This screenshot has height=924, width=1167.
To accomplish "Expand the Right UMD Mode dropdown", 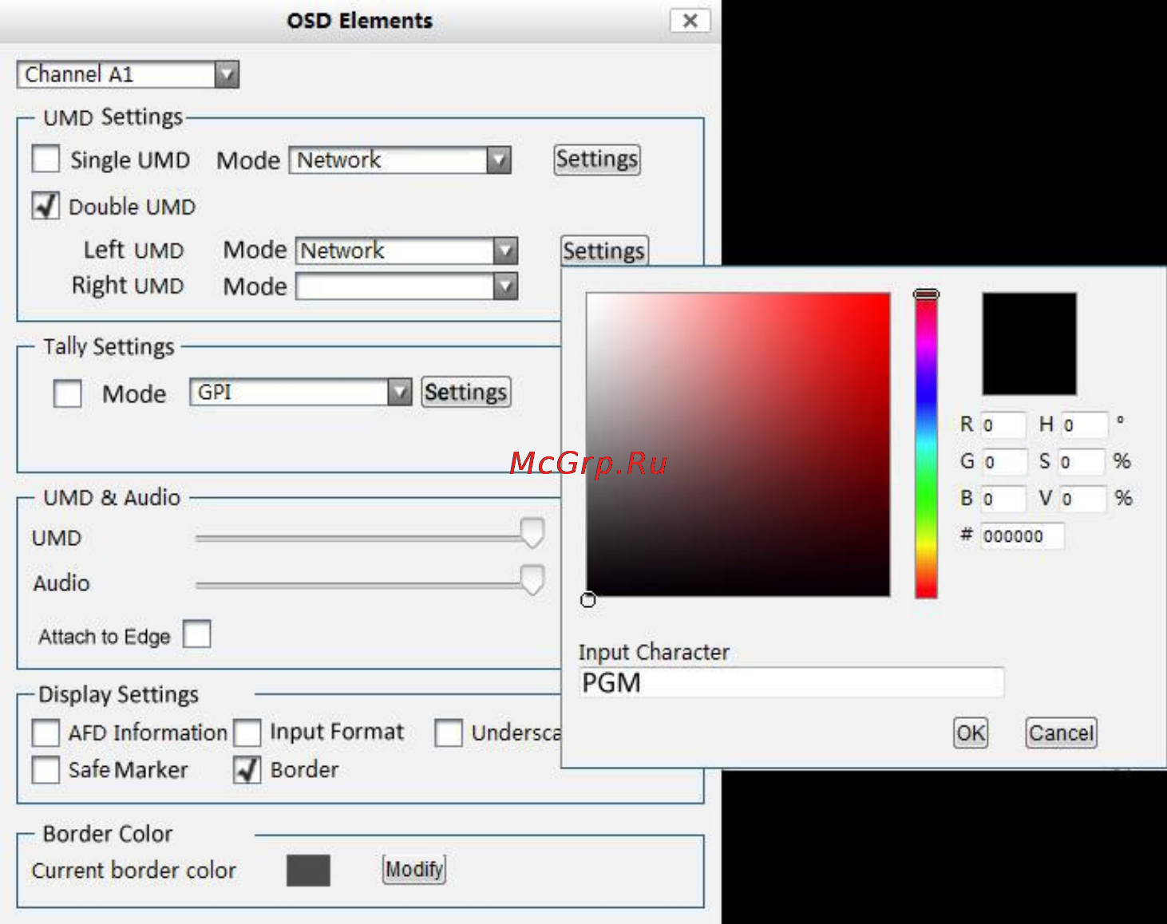I will 407,286.
